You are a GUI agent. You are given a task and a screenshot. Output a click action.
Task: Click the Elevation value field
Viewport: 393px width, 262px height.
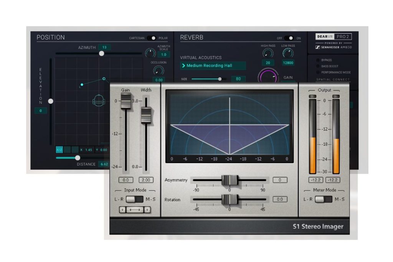(x=41, y=110)
